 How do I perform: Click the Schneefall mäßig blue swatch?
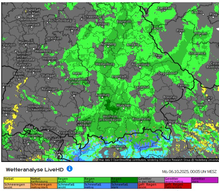[x=97, y=186]
